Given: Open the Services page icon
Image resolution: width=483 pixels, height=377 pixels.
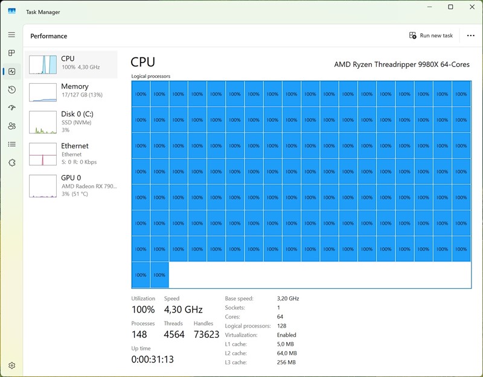Looking at the screenshot, I should (x=11, y=162).
